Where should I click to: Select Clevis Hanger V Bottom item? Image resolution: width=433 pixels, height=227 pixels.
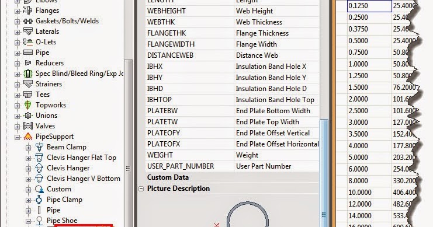[x=84, y=179]
